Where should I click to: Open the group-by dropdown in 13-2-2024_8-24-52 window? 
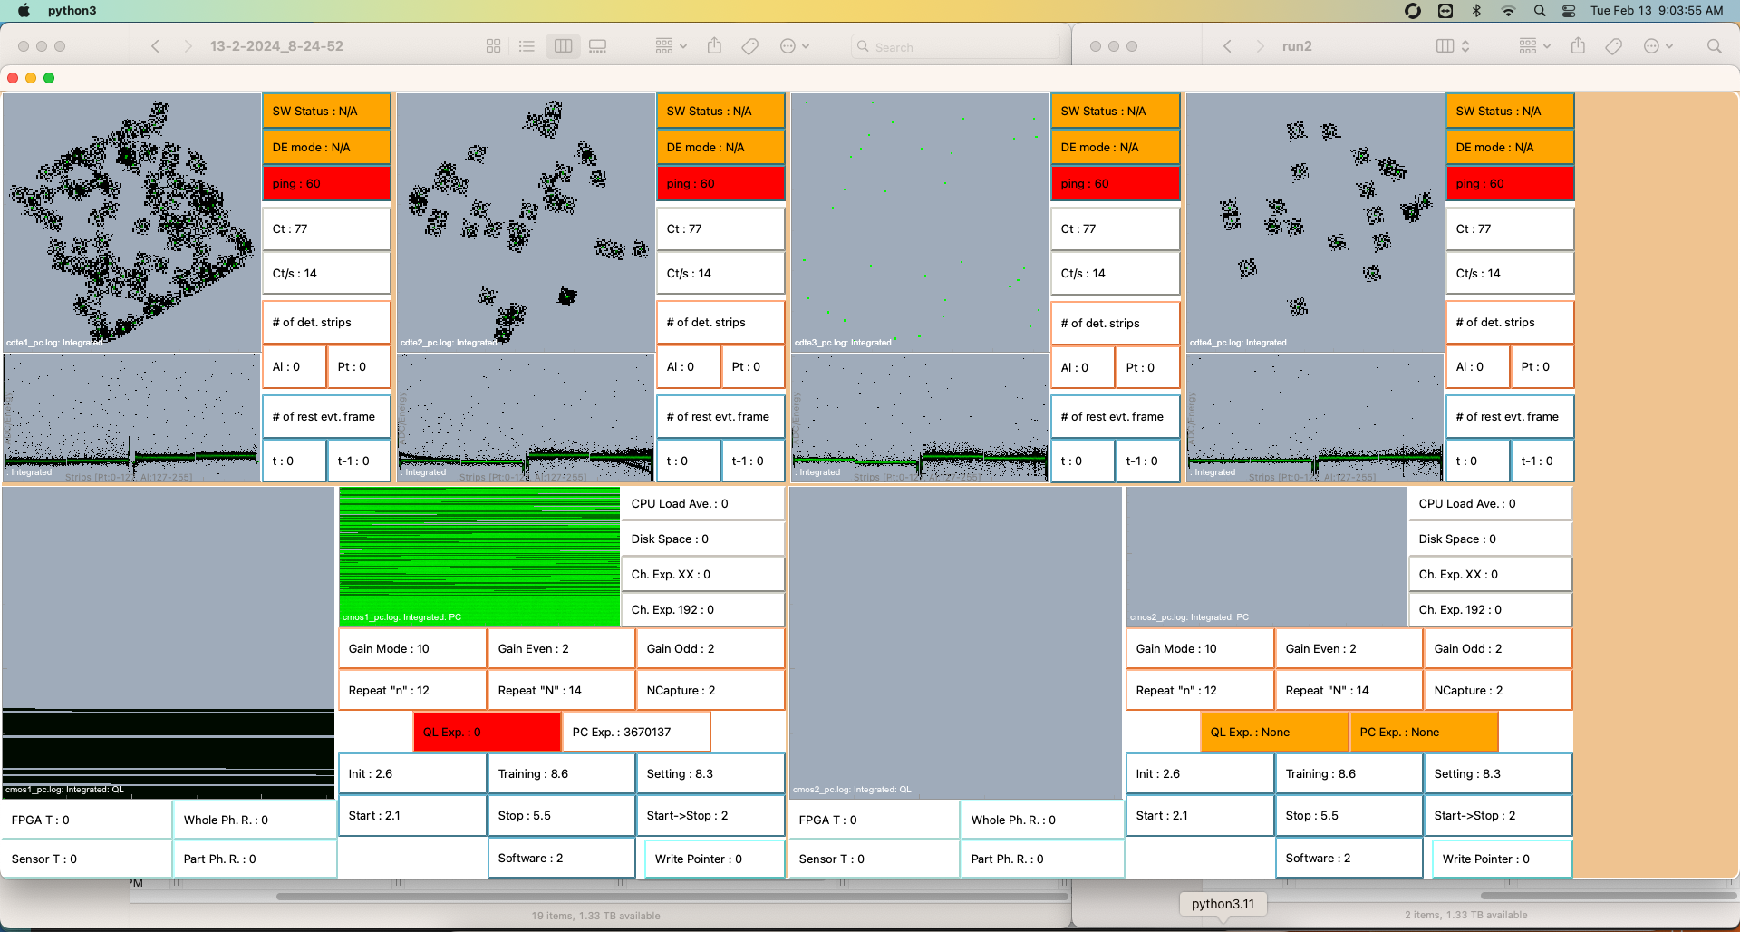pyautogui.click(x=671, y=46)
